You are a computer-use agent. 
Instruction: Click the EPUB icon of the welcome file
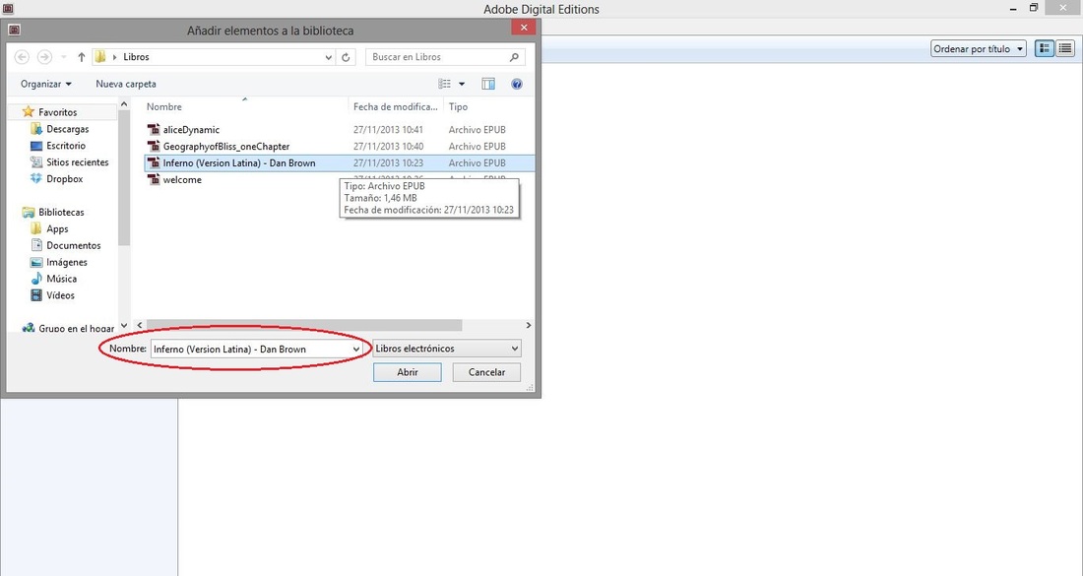click(x=154, y=179)
